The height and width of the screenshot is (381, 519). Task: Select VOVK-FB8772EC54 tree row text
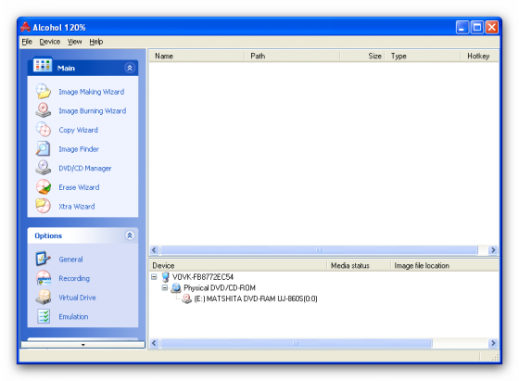(203, 277)
